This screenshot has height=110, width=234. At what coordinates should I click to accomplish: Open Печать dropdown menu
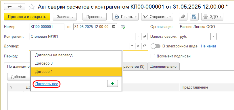tap(126, 17)
